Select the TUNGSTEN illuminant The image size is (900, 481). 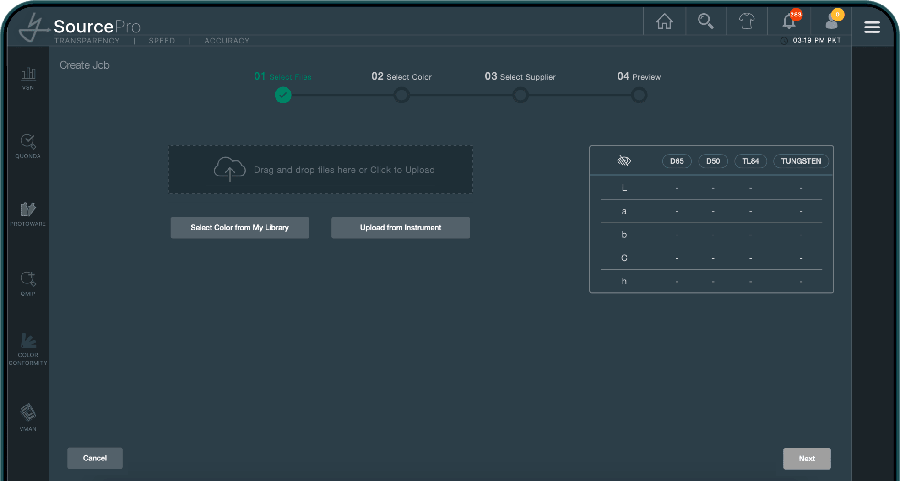(x=801, y=161)
